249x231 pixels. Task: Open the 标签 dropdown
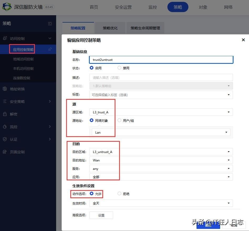pyautogui.click(x=161, y=95)
